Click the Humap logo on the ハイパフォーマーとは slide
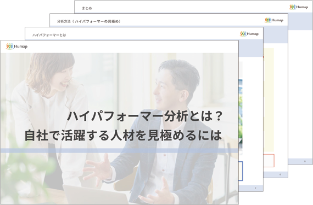 pyautogui.click(x=249, y=34)
